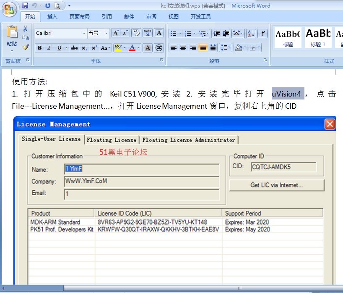Switch to the 页面布局 ribbon tab
343x293 pixels.
[80, 17]
